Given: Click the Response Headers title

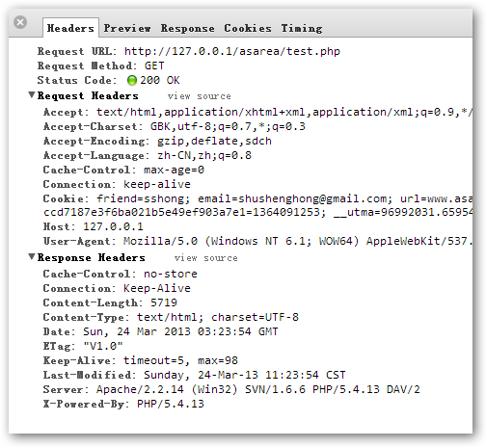Looking at the screenshot, I should point(92,257).
